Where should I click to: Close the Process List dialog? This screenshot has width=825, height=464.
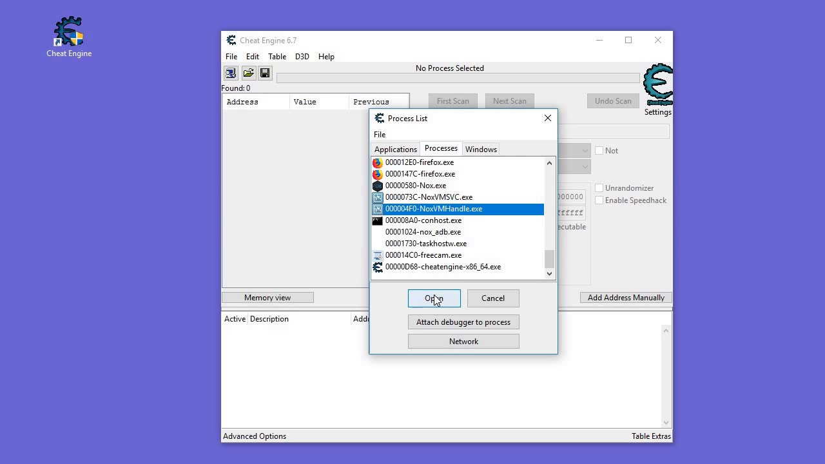point(548,118)
